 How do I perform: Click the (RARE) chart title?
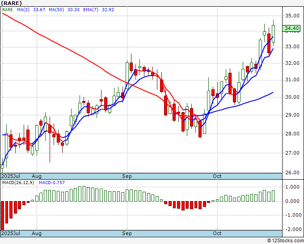pyautogui.click(x=11, y=3)
